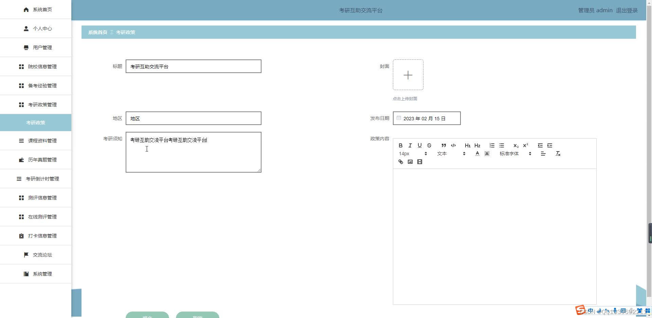The image size is (652, 318).
Task: Click the 点击上传封面 hint text
Action: pyautogui.click(x=405, y=99)
